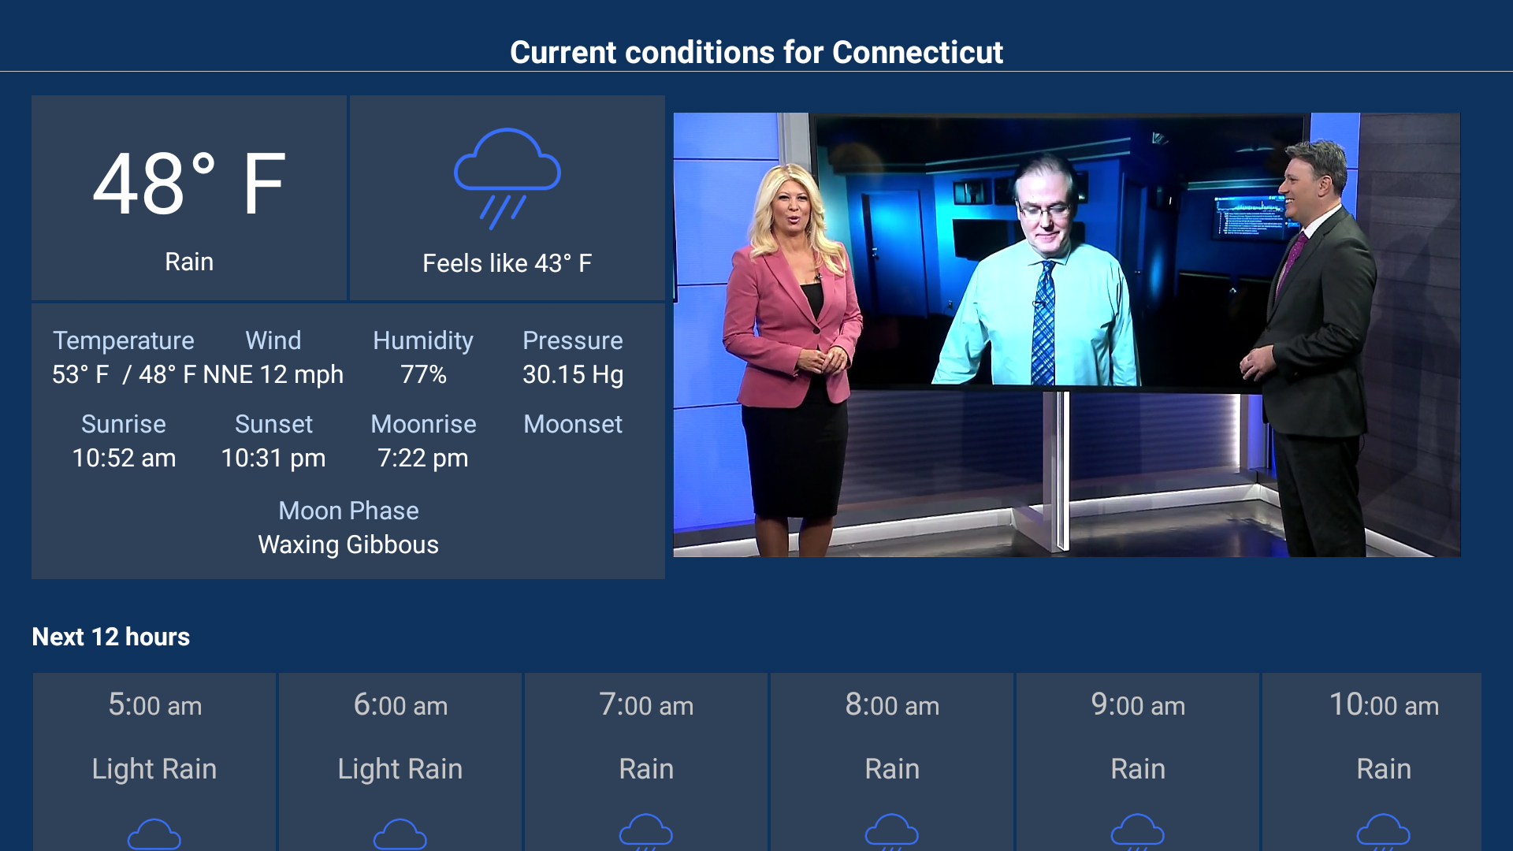The width and height of the screenshot is (1513, 851).
Task: Click the 10:00 am rain icon
Action: [x=1384, y=831]
